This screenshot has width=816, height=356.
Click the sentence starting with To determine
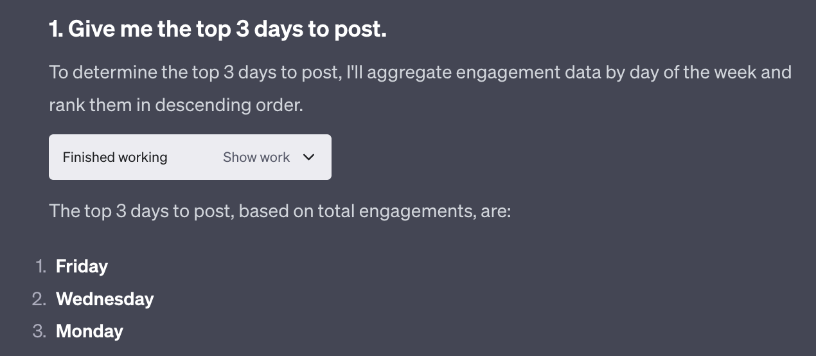(193, 72)
